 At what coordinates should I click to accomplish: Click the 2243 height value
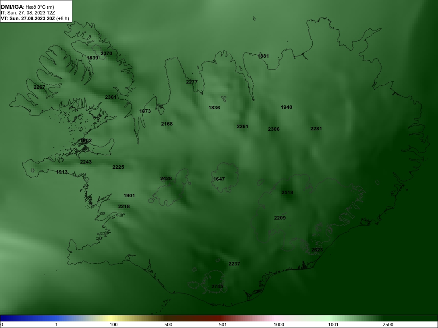pos(86,162)
